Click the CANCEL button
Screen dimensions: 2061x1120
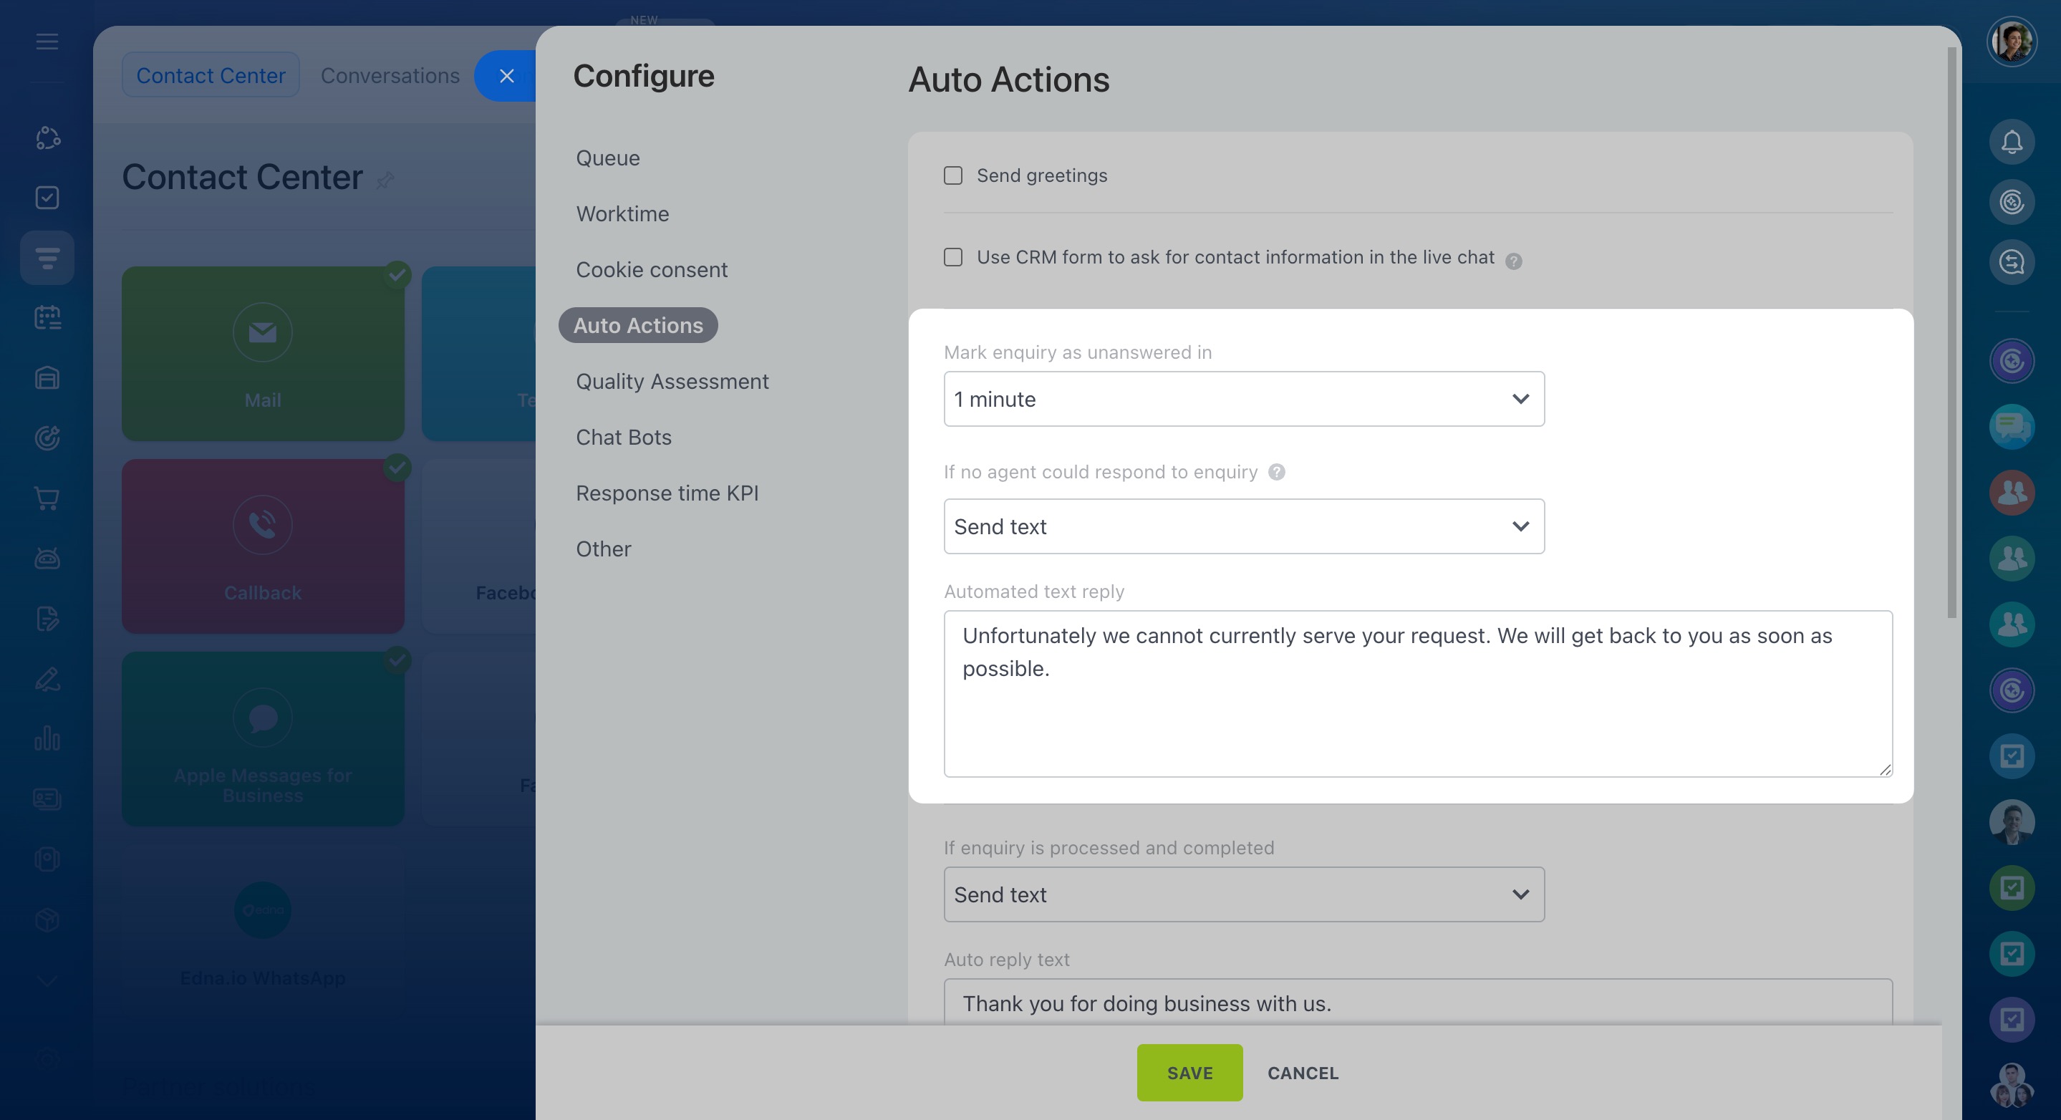click(1303, 1073)
